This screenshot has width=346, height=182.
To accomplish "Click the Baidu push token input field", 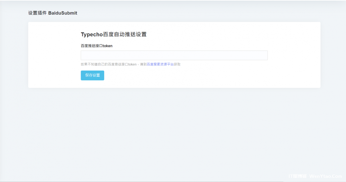I will click(x=174, y=55).
